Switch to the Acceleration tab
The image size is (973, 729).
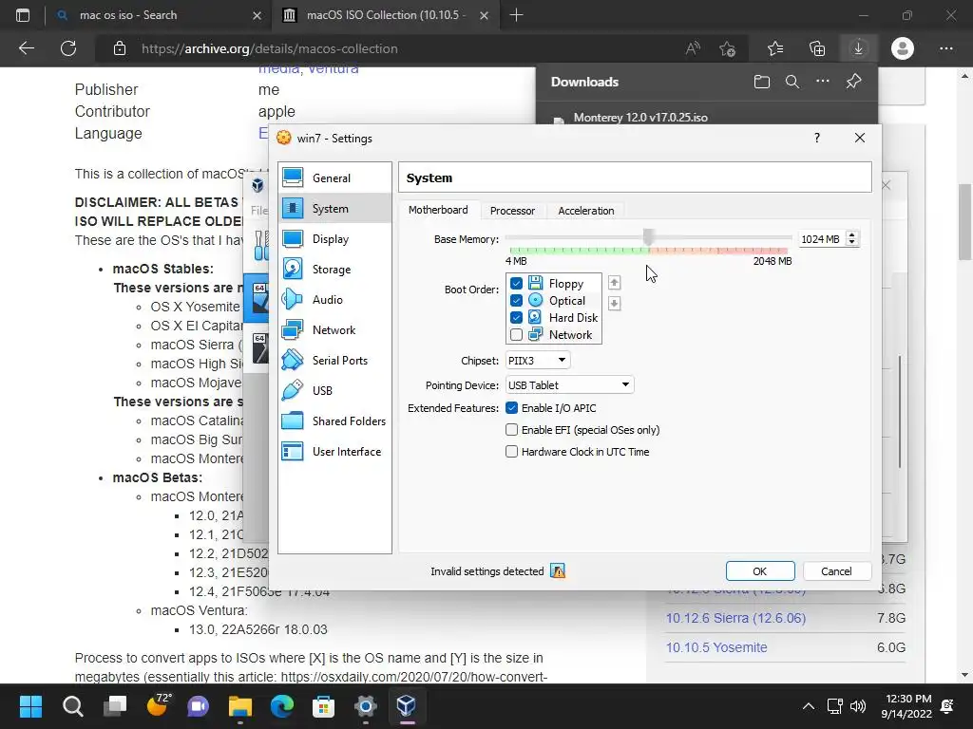coord(585,211)
